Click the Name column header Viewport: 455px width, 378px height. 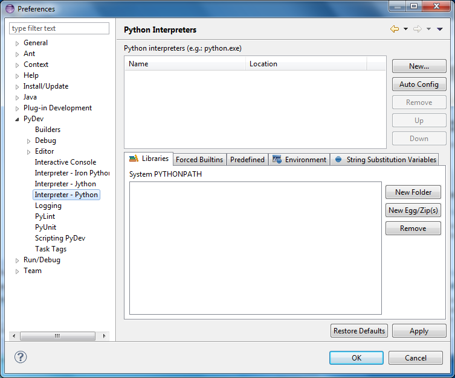pos(185,64)
